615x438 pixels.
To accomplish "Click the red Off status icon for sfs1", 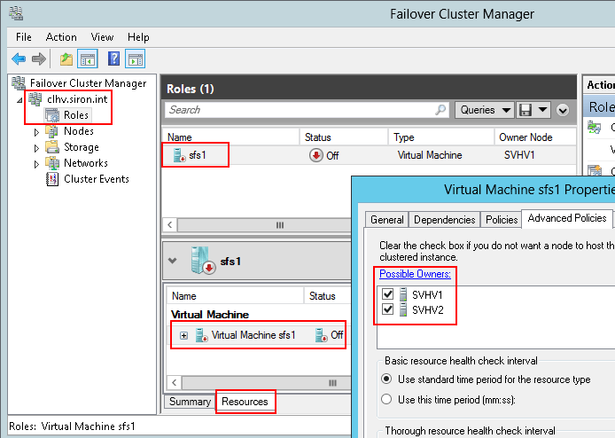I will point(316,155).
